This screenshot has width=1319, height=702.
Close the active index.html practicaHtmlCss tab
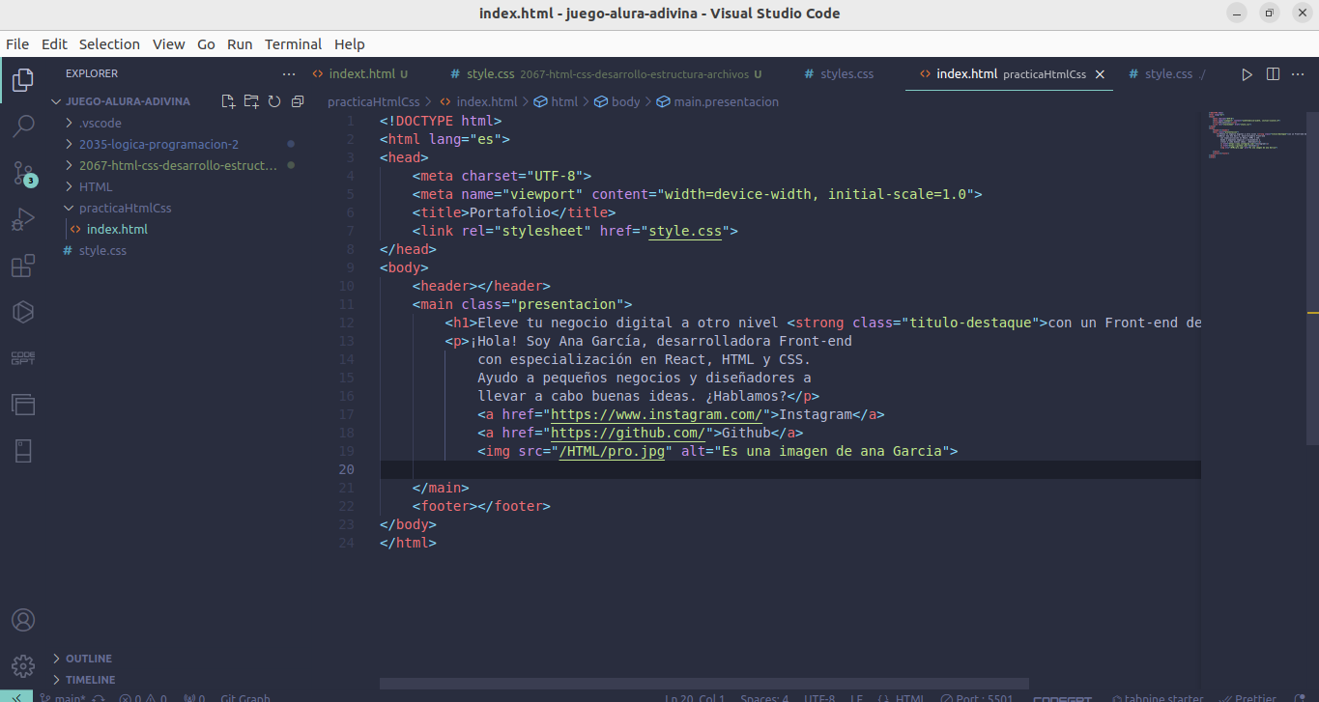1100,74
